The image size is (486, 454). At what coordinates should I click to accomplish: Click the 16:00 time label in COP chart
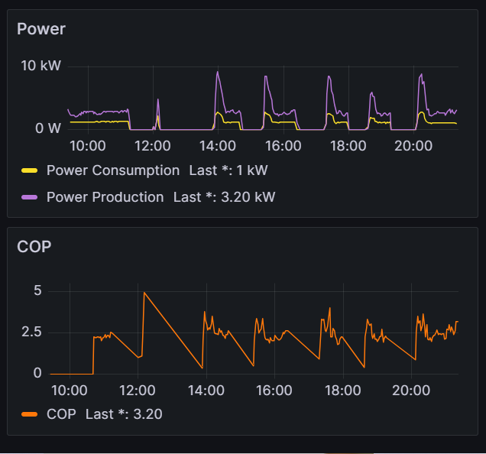(274, 391)
